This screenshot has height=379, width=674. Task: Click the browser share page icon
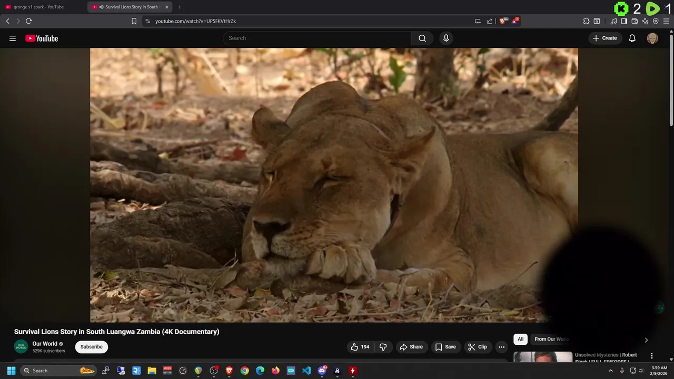[x=490, y=21]
